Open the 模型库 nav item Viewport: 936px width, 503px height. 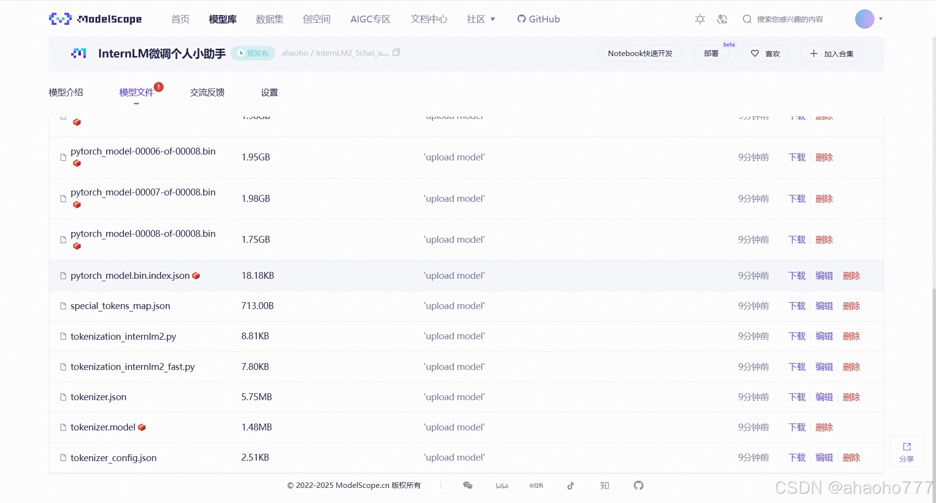[223, 19]
